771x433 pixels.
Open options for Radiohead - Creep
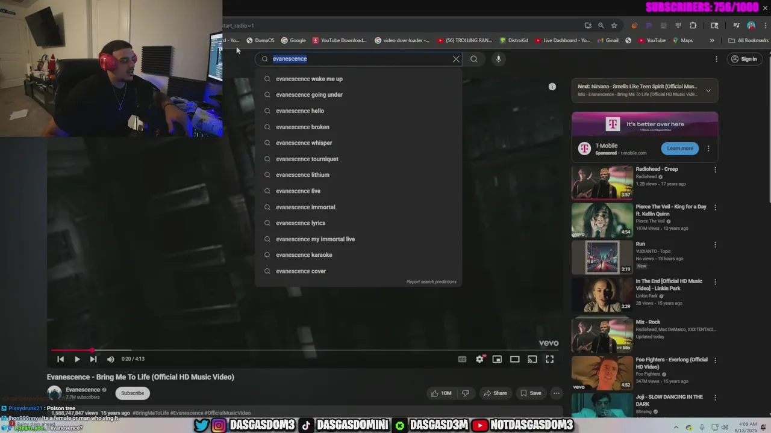pyautogui.click(x=715, y=170)
